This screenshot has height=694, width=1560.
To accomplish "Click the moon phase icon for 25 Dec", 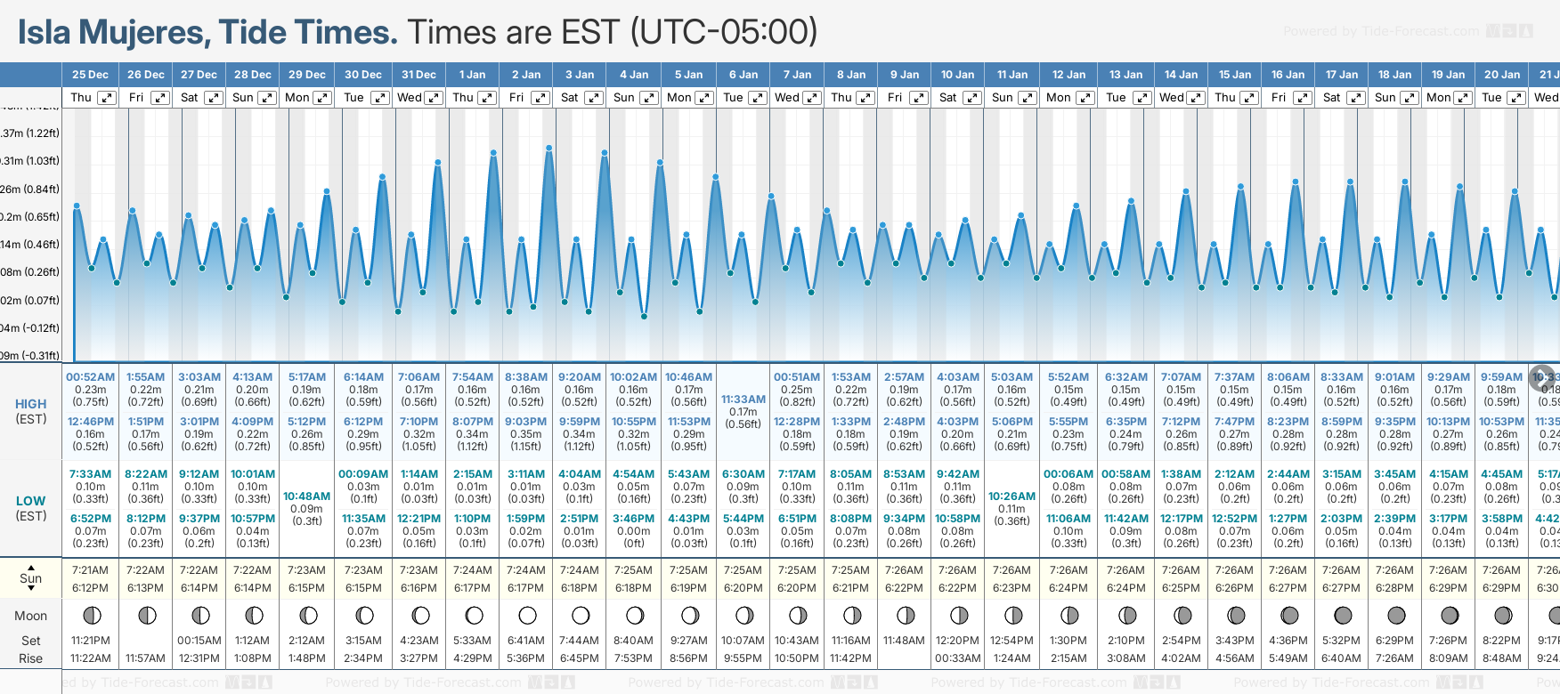I will coord(91,615).
